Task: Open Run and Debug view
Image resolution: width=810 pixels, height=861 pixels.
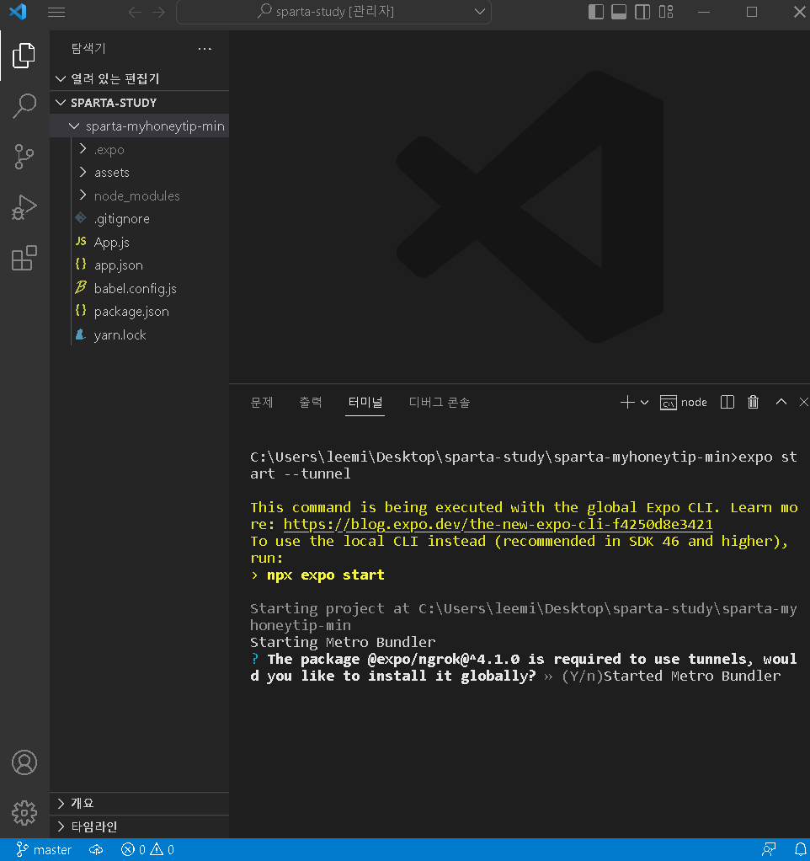Action: click(24, 207)
